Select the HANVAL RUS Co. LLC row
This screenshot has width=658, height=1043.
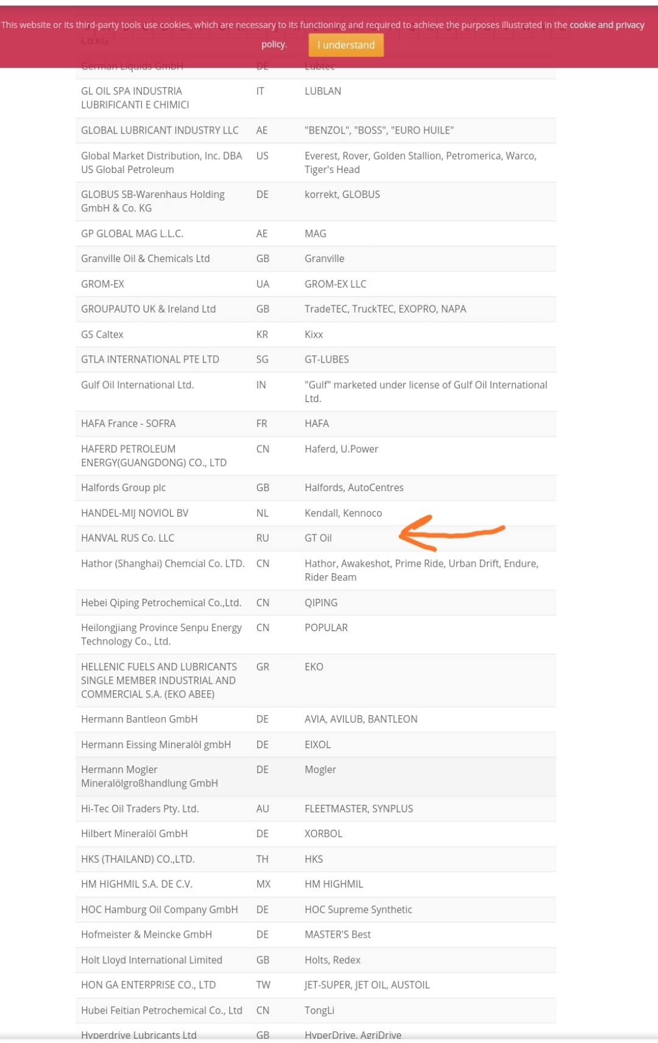pyautogui.click(x=316, y=538)
